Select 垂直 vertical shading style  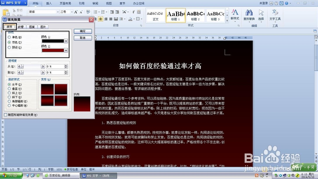9,89
